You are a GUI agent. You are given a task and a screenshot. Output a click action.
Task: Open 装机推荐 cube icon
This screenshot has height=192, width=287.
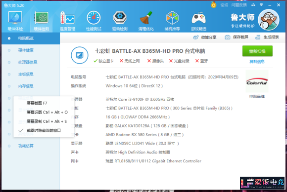tap(172, 21)
